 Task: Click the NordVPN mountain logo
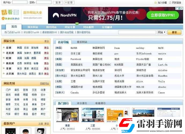pyautogui.click(x=56, y=15)
